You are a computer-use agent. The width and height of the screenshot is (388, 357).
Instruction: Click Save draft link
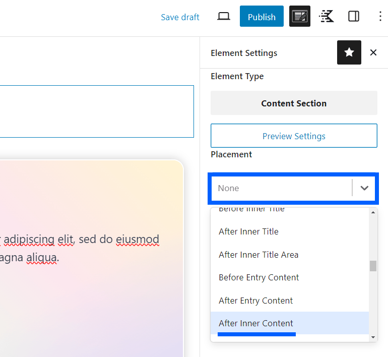180,17
